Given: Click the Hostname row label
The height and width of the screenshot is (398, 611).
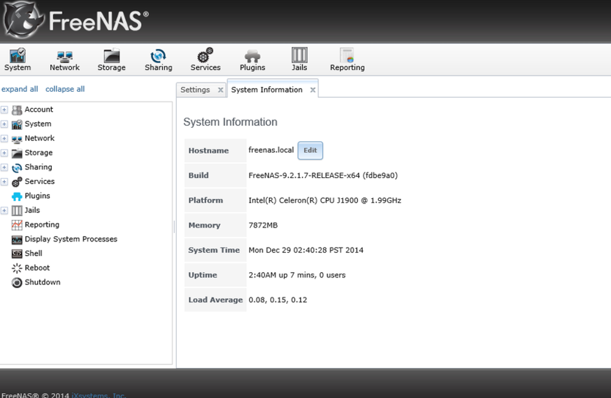Looking at the screenshot, I should (x=208, y=150).
